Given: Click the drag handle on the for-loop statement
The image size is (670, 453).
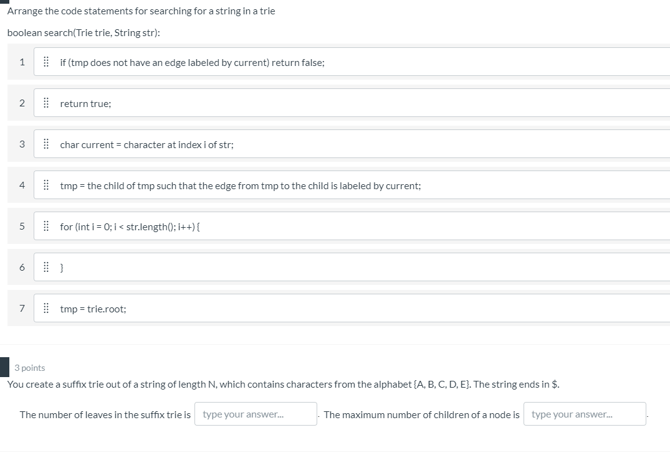Looking at the screenshot, I should pyautogui.click(x=45, y=226).
